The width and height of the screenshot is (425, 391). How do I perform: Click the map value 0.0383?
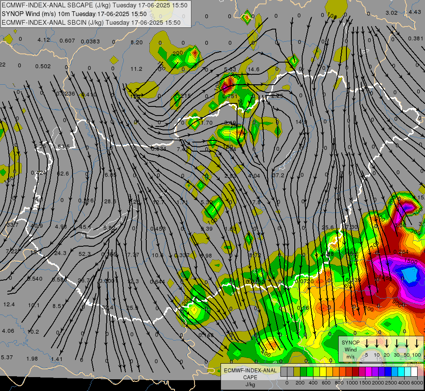pos(90,42)
